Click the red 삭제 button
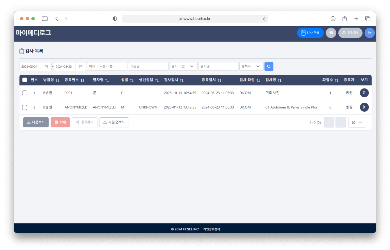This screenshot has width=390, height=250. pyautogui.click(x=60, y=122)
